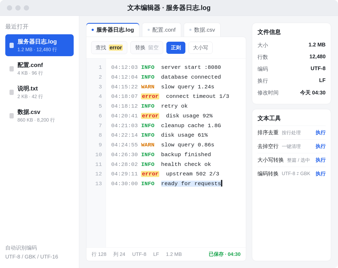Click 'UTF-8 / GBK / UTF-16' sidebar text

coord(32,257)
